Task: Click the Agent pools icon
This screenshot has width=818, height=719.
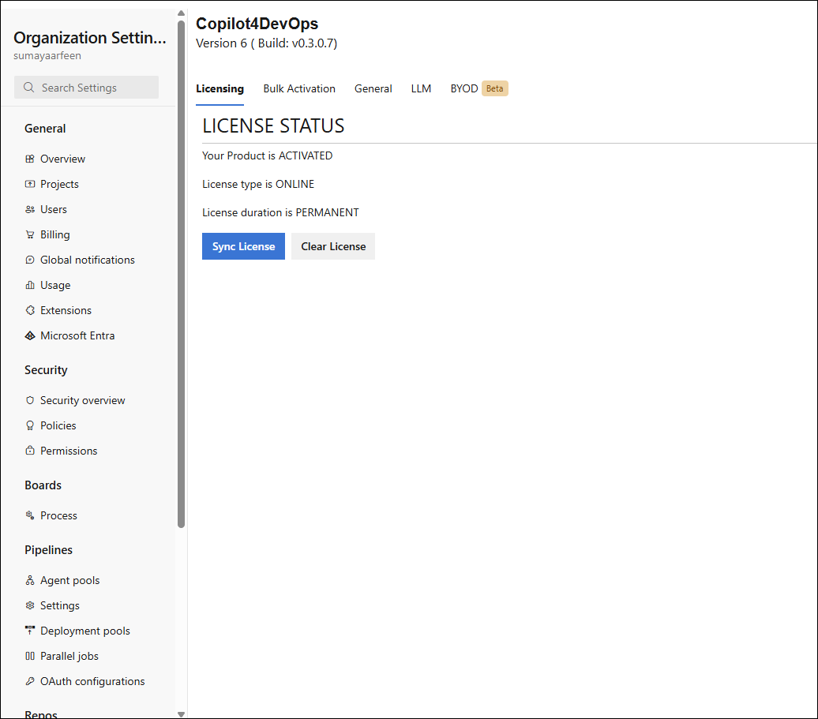Action: [x=30, y=580]
